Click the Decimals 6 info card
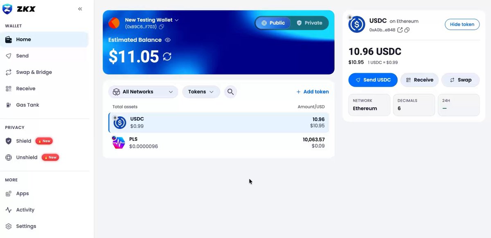The image size is (491, 238). [x=414, y=105]
